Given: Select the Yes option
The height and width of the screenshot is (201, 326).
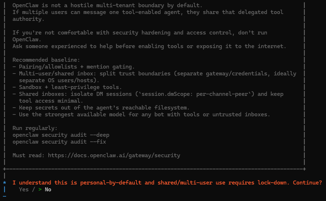Looking at the screenshot, I should [x=24, y=190].
